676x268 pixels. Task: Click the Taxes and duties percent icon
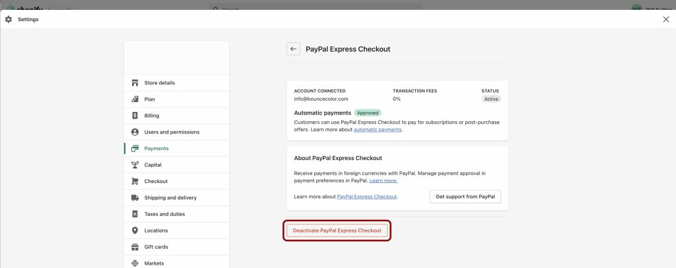(x=135, y=214)
